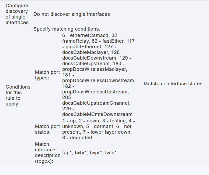
Task: Click the "docsCableMCmtsDownstream" port type text
Action: [97, 114]
